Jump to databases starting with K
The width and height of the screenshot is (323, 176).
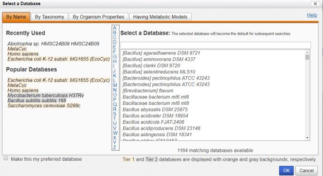[114, 75]
